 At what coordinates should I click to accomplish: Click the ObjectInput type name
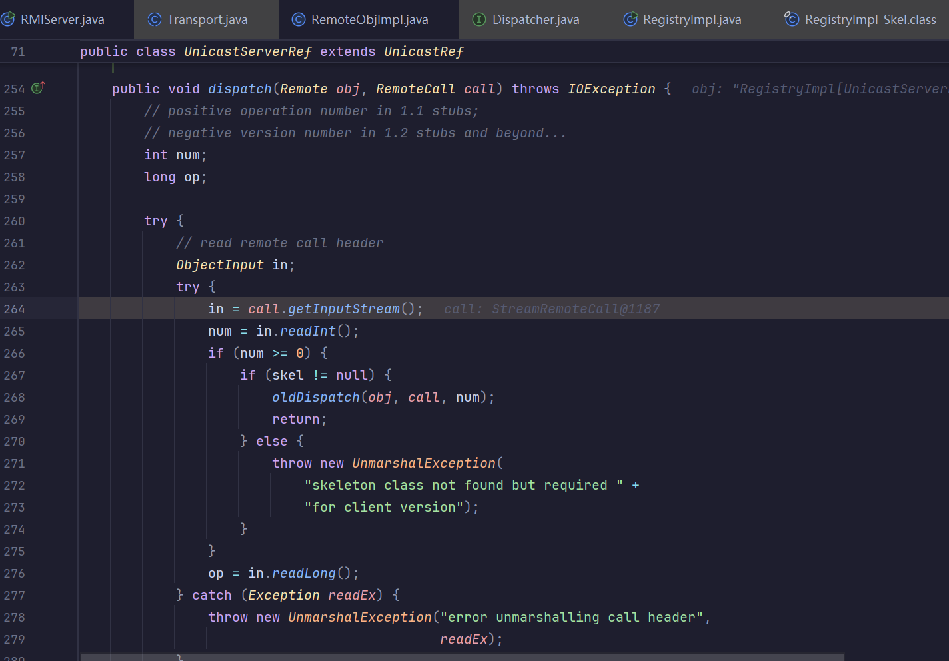pyautogui.click(x=220, y=265)
